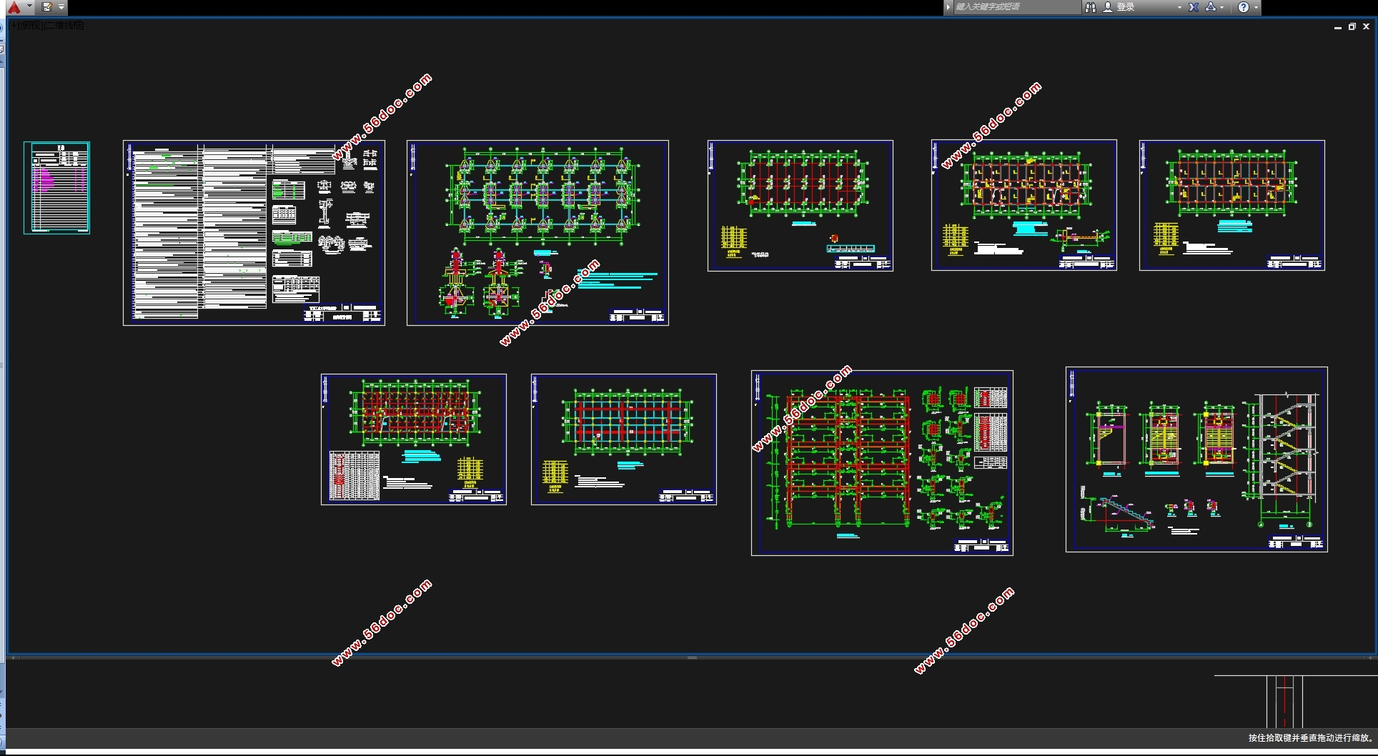Open the [二维线框] visual style menu

pos(64,25)
